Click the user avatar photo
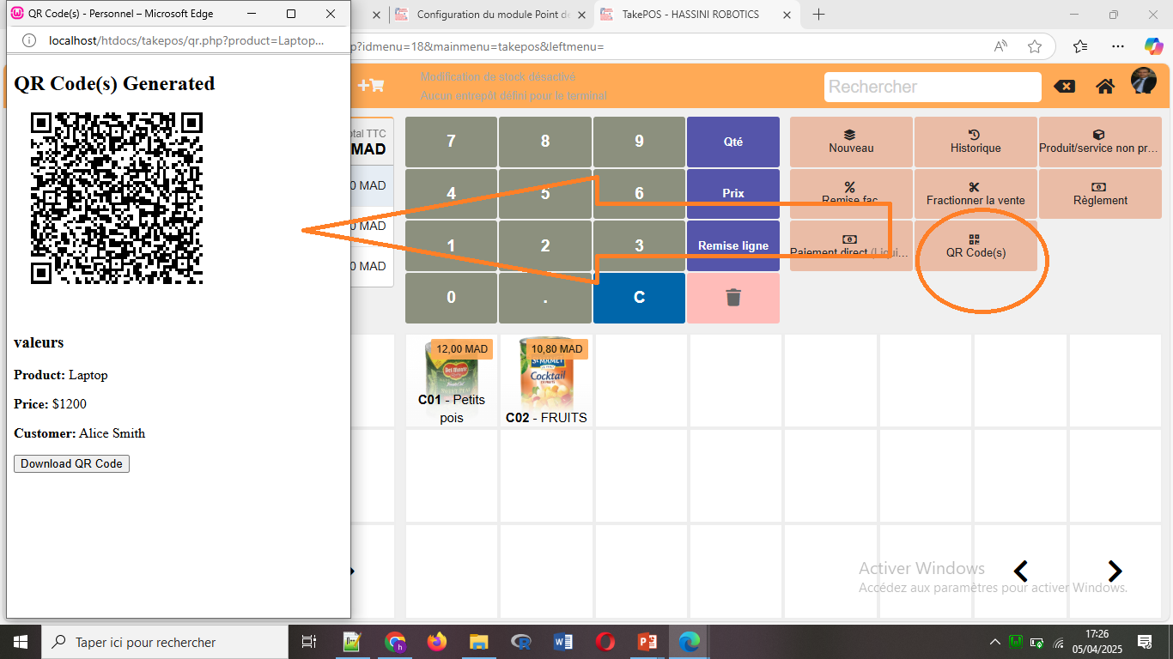Image resolution: width=1173 pixels, height=659 pixels. [x=1143, y=82]
